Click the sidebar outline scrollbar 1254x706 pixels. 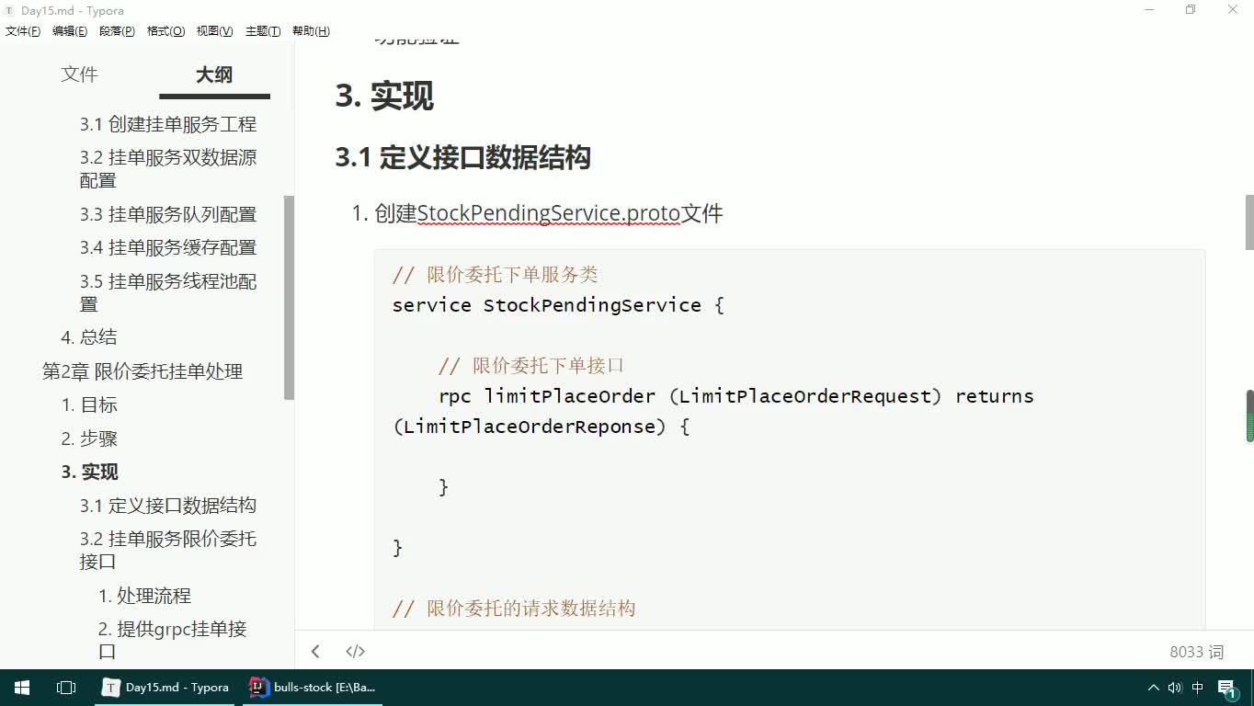289,297
